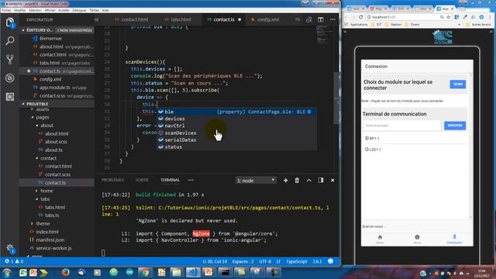Select the terminal dropdown showing 1: node
The height and width of the screenshot is (279, 496).
(256, 181)
